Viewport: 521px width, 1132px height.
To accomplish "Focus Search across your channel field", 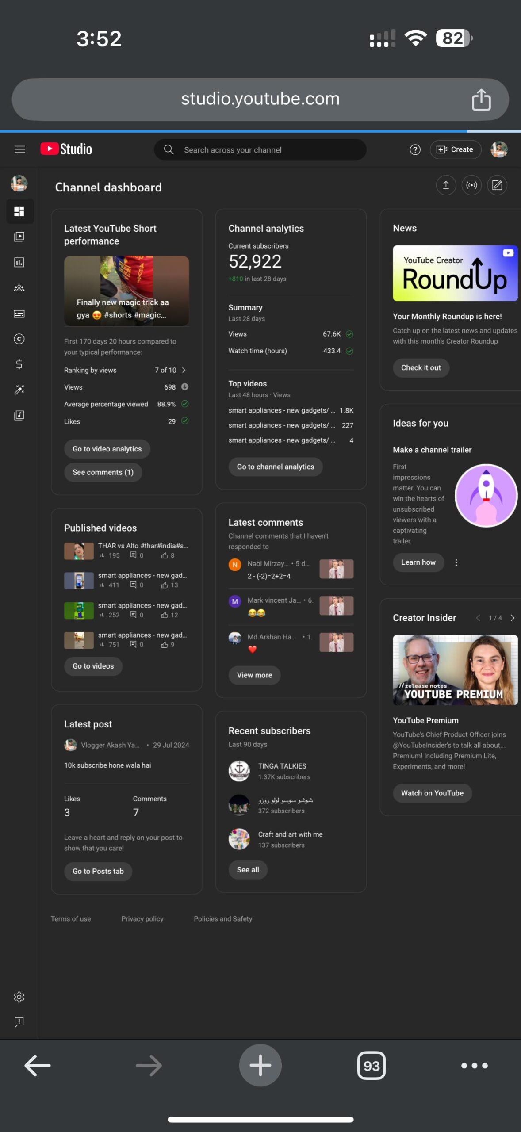I will (260, 150).
